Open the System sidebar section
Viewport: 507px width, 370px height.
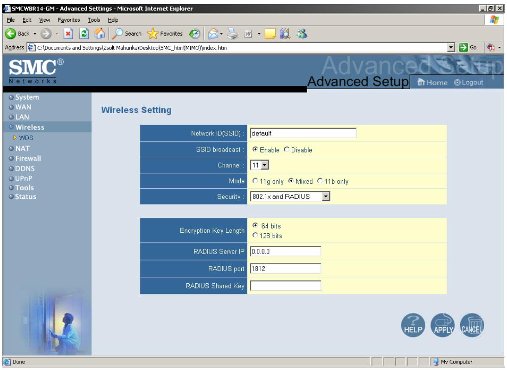27,97
